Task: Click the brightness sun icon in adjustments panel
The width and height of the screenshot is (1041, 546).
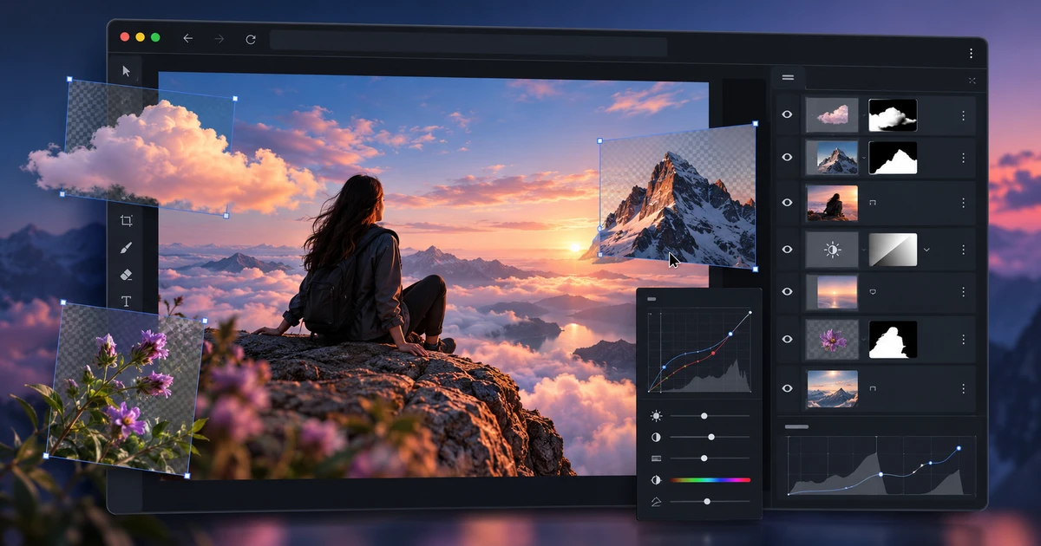Action: (656, 416)
